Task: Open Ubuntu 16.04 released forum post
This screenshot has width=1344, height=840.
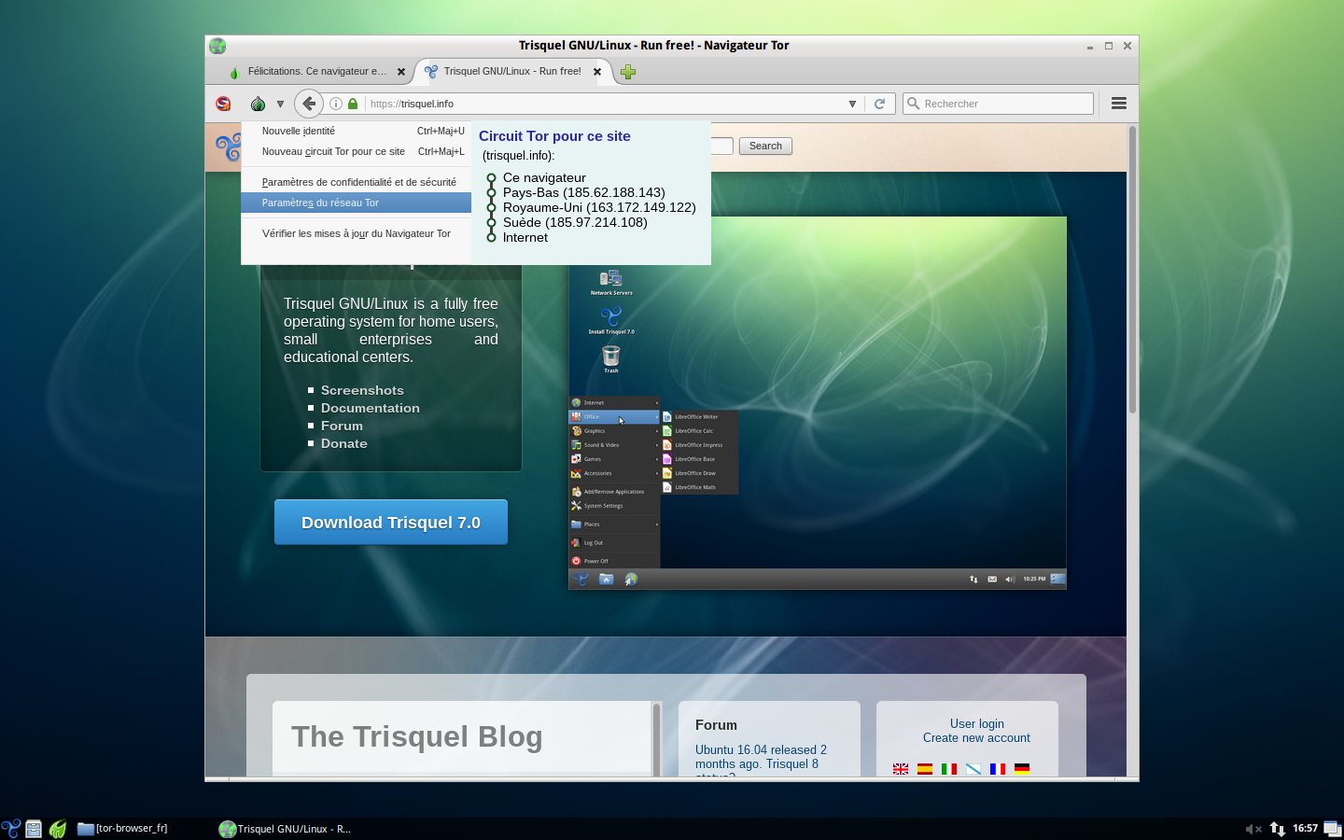Action: pos(761,757)
